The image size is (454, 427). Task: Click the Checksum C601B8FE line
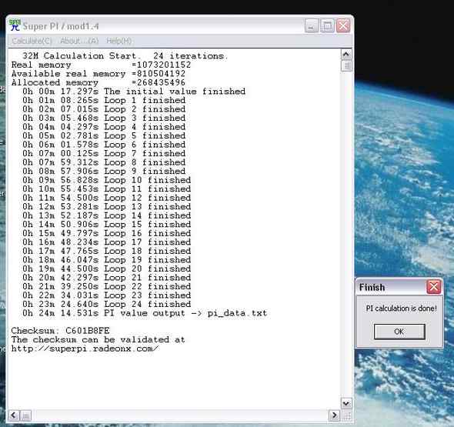[60, 331]
